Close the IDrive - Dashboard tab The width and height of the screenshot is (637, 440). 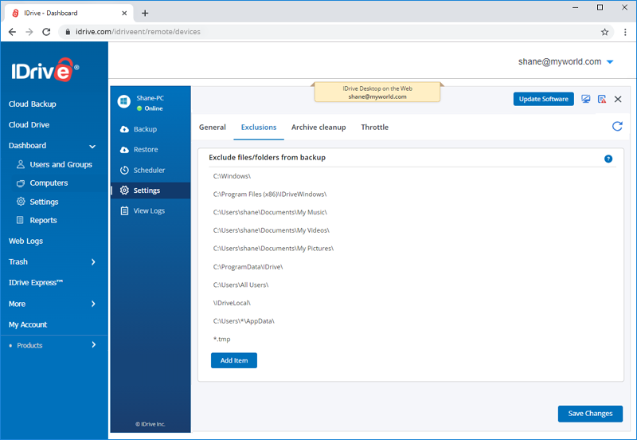(x=124, y=13)
